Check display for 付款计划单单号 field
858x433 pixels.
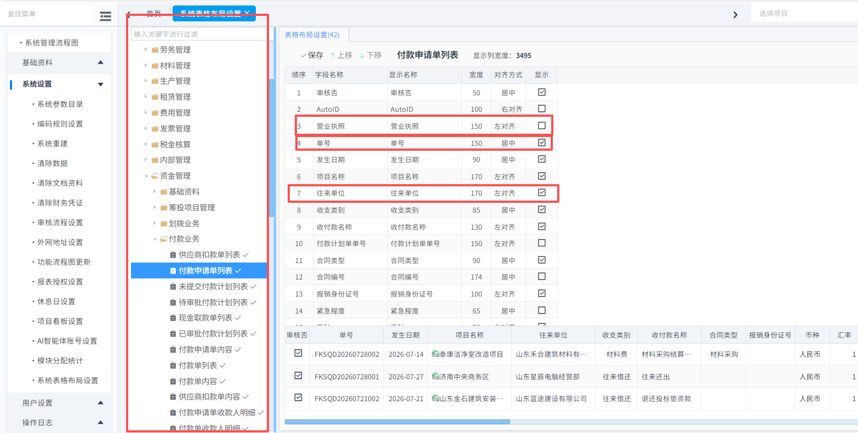(542, 243)
